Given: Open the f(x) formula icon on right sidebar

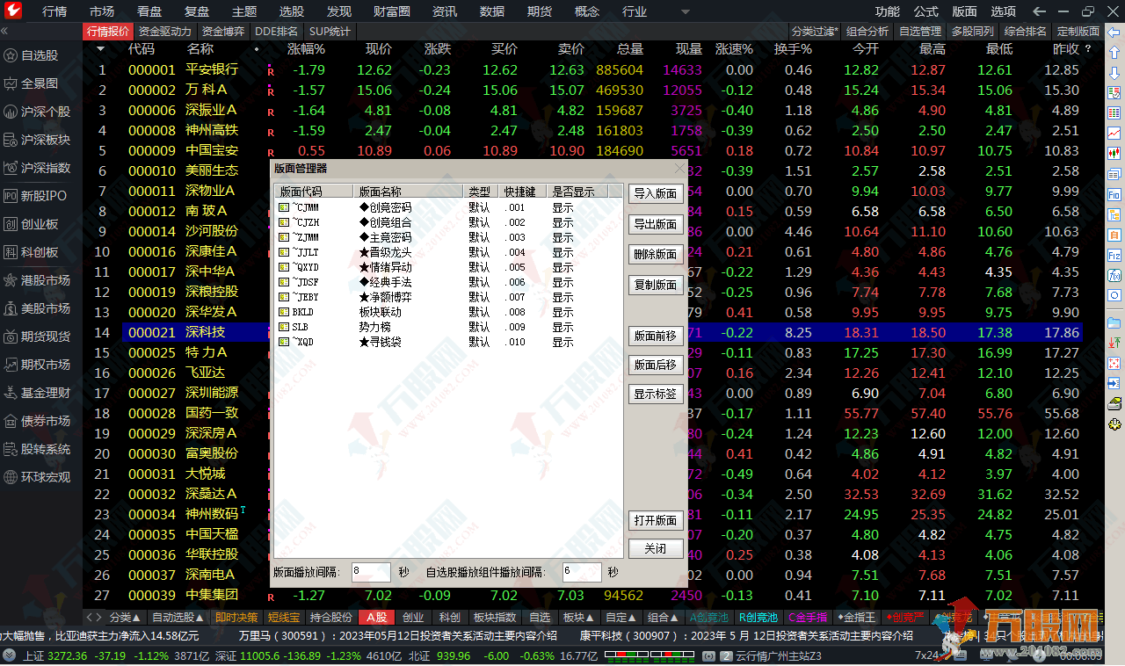Looking at the screenshot, I should click(1114, 275).
